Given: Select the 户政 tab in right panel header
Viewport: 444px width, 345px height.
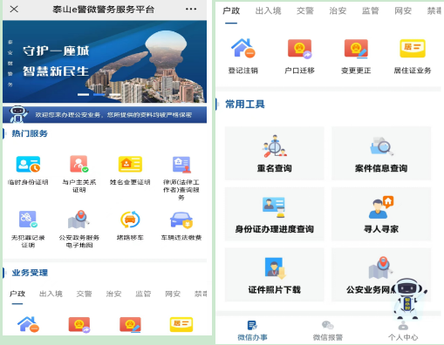Looking at the screenshot, I should click(x=231, y=11).
